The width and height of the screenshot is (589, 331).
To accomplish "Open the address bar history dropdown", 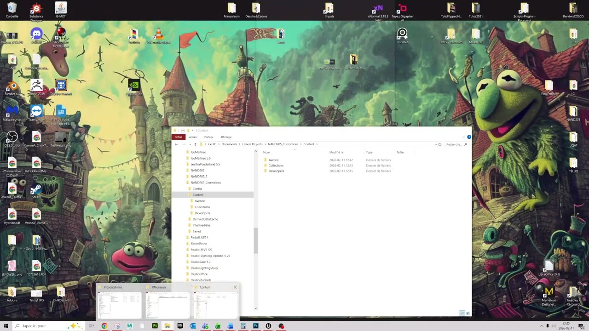I will tap(435, 144).
